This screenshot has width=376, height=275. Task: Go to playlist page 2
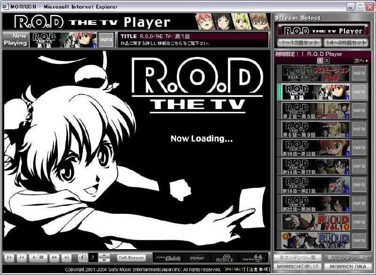point(326,61)
